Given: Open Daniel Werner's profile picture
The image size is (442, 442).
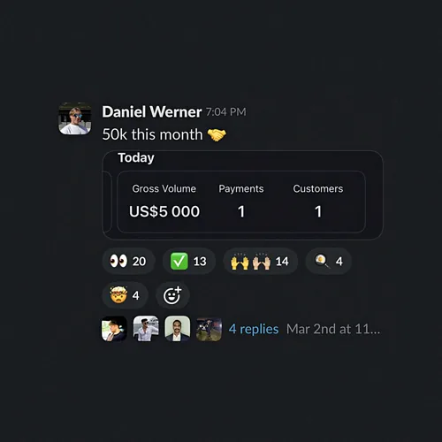Looking at the screenshot, I should tap(75, 118).
